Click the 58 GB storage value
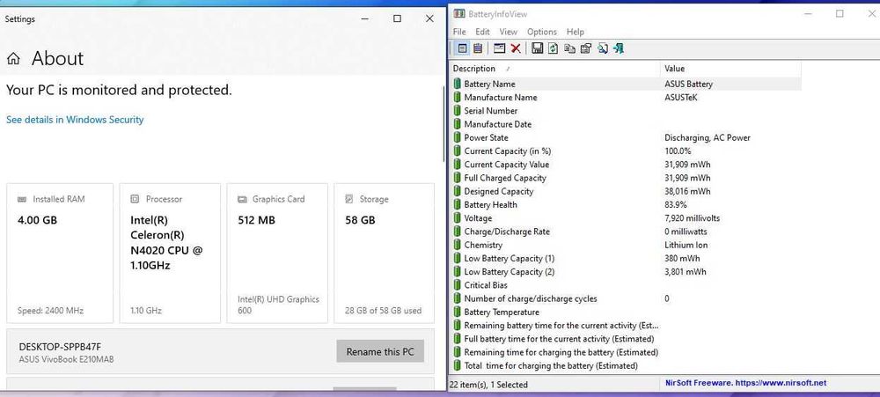 (x=360, y=220)
